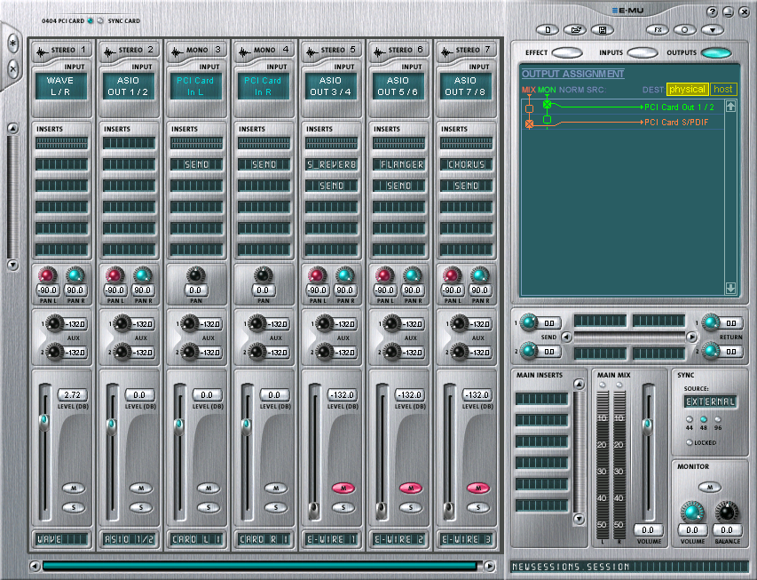Click the E-WIRE 1 level fader handle
The height and width of the screenshot is (580, 757).
click(x=314, y=511)
